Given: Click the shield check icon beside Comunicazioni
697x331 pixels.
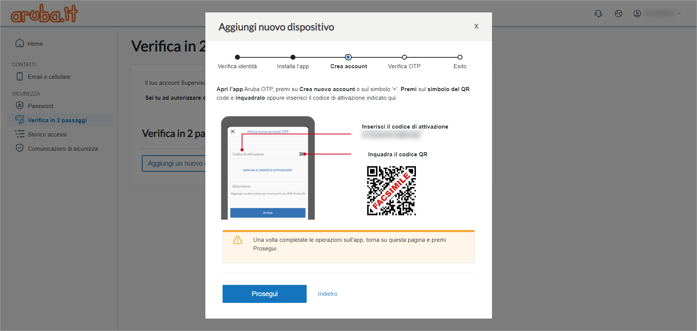Looking at the screenshot, I should (20, 148).
